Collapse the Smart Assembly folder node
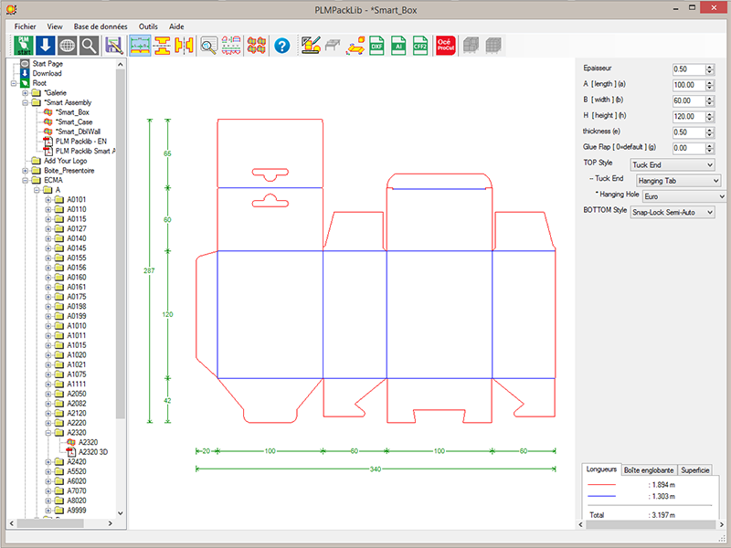 pyautogui.click(x=26, y=103)
